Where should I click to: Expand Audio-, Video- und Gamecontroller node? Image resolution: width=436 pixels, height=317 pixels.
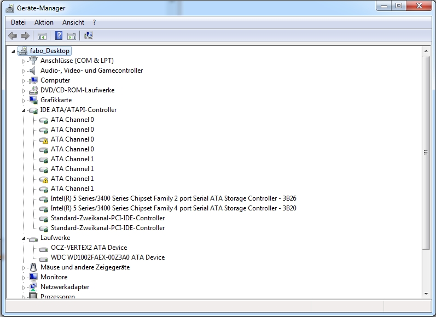click(24, 71)
